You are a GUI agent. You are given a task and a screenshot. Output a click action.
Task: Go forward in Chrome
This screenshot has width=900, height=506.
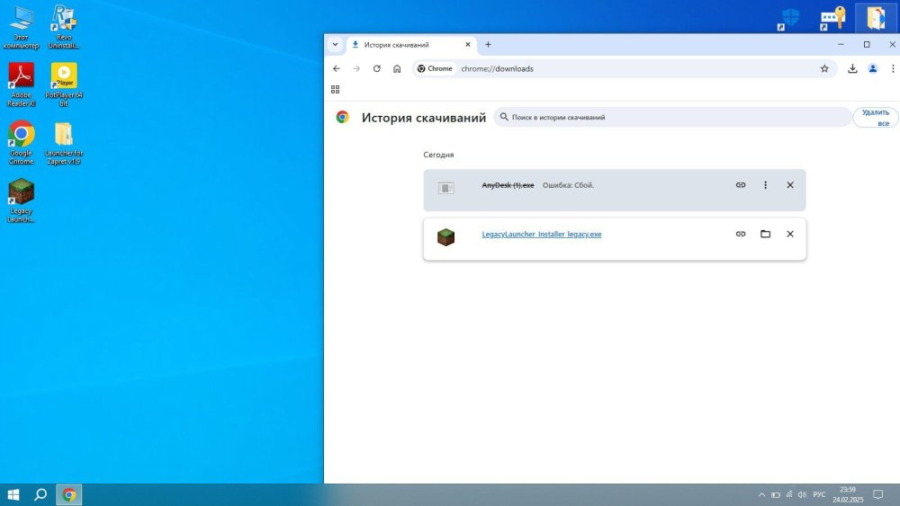pyautogui.click(x=356, y=69)
